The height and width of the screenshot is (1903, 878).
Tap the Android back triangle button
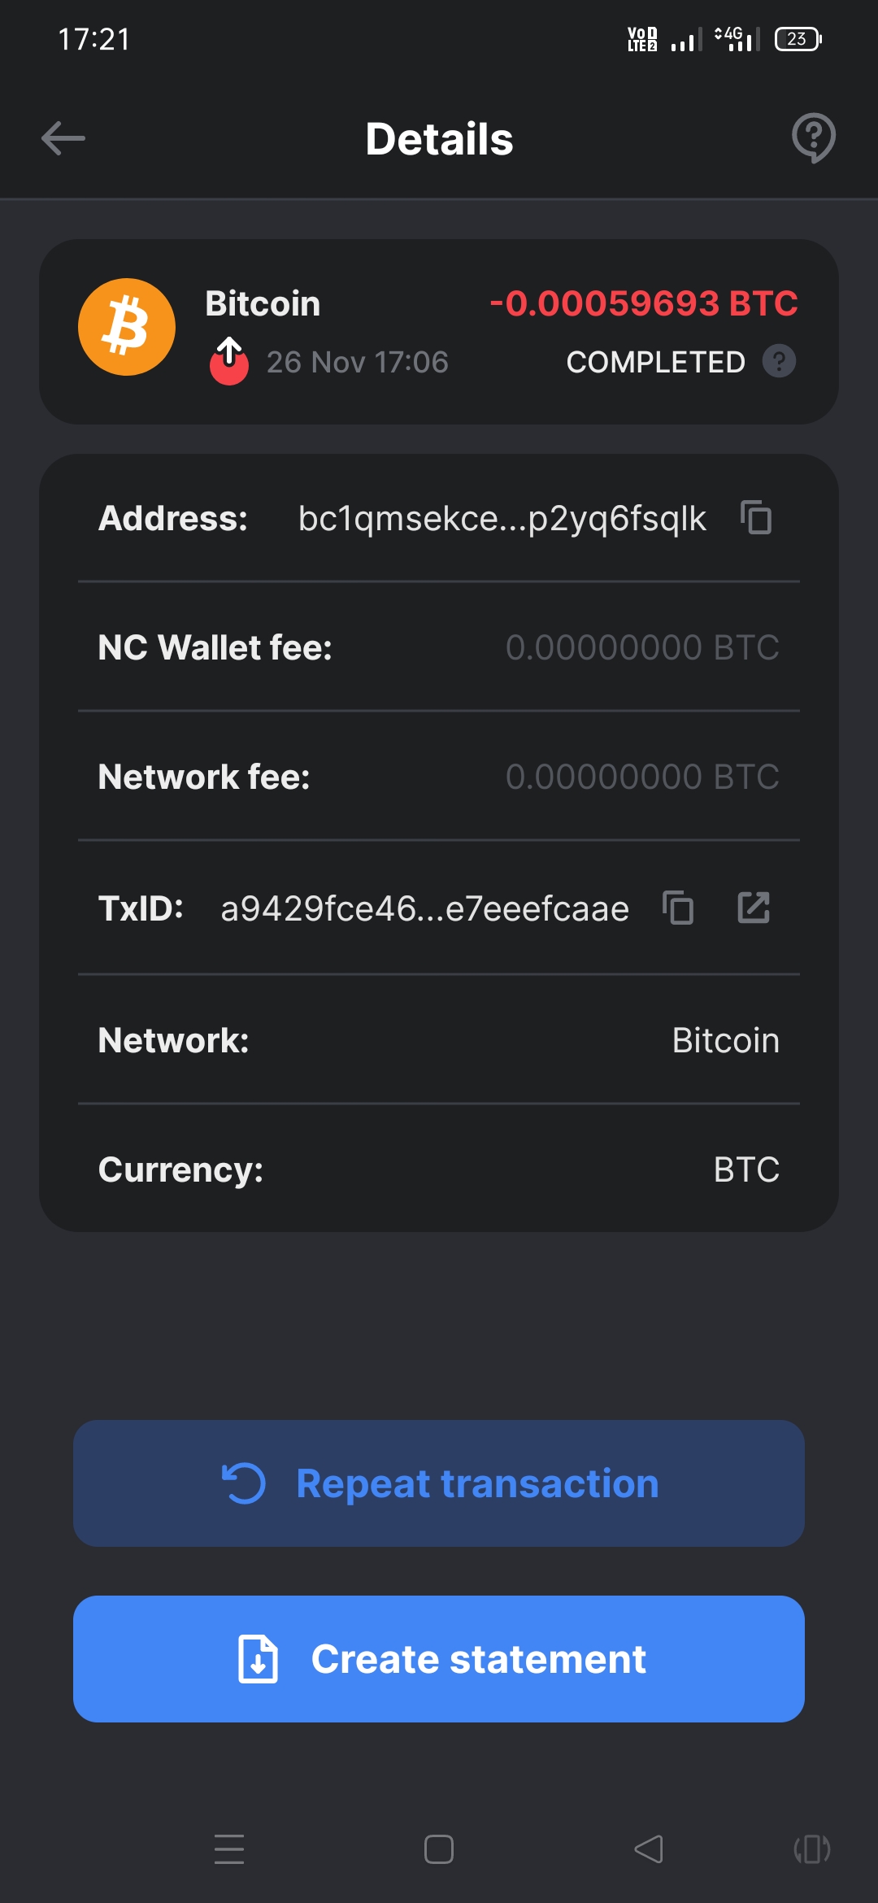[649, 1849]
